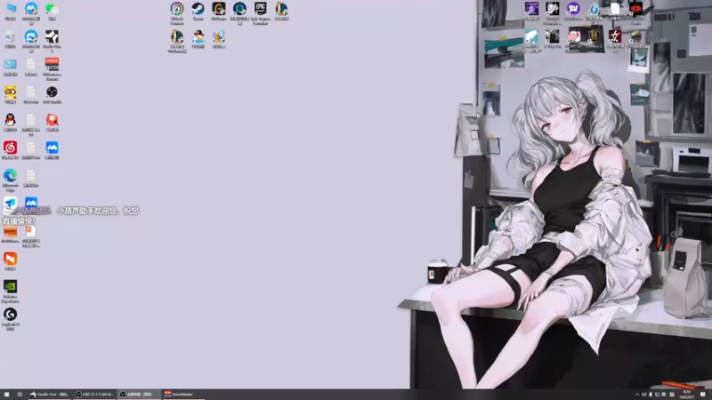This screenshot has height=400, width=712.
Task: Open NVIDIA GeForce Experience shortcut
Action: pos(10,292)
